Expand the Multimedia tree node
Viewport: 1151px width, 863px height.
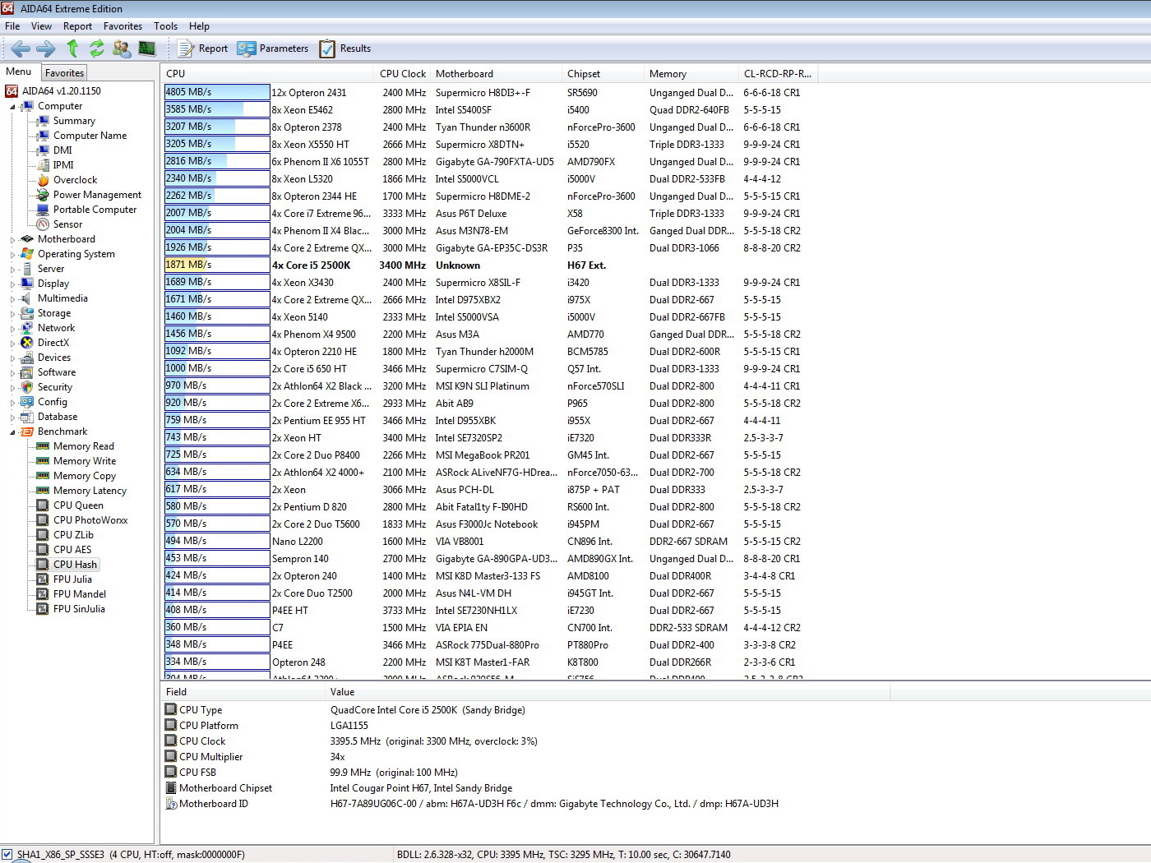coord(12,299)
